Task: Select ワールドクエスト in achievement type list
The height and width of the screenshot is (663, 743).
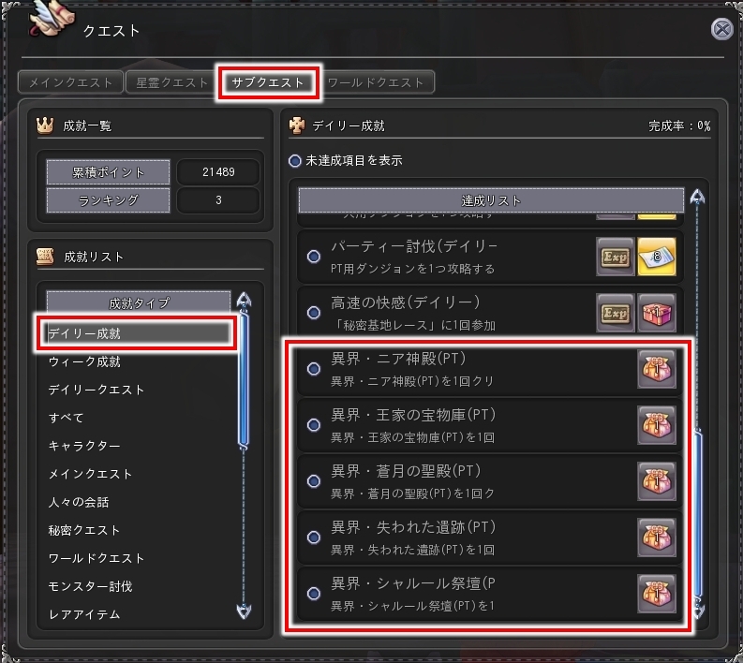Action: [138, 558]
